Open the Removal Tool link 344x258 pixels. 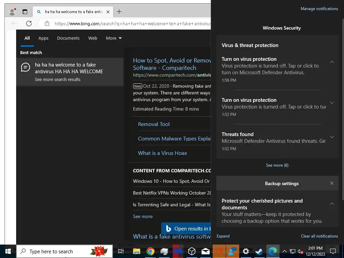click(154, 124)
